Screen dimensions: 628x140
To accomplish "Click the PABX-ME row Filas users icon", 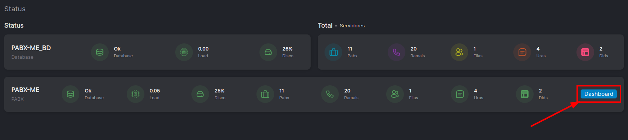I will [395, 94].
